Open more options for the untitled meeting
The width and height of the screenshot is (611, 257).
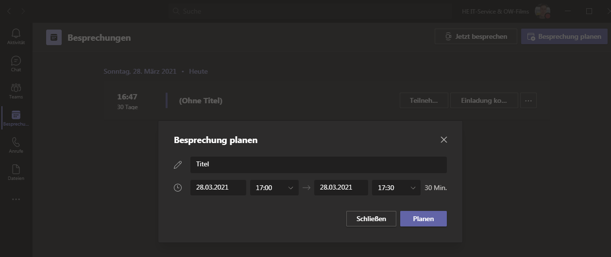pyautogui.click(x=528, y=101)
